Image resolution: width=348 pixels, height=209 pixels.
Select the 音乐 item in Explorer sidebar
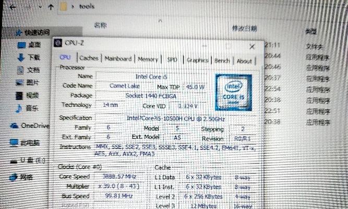[32, 109]
